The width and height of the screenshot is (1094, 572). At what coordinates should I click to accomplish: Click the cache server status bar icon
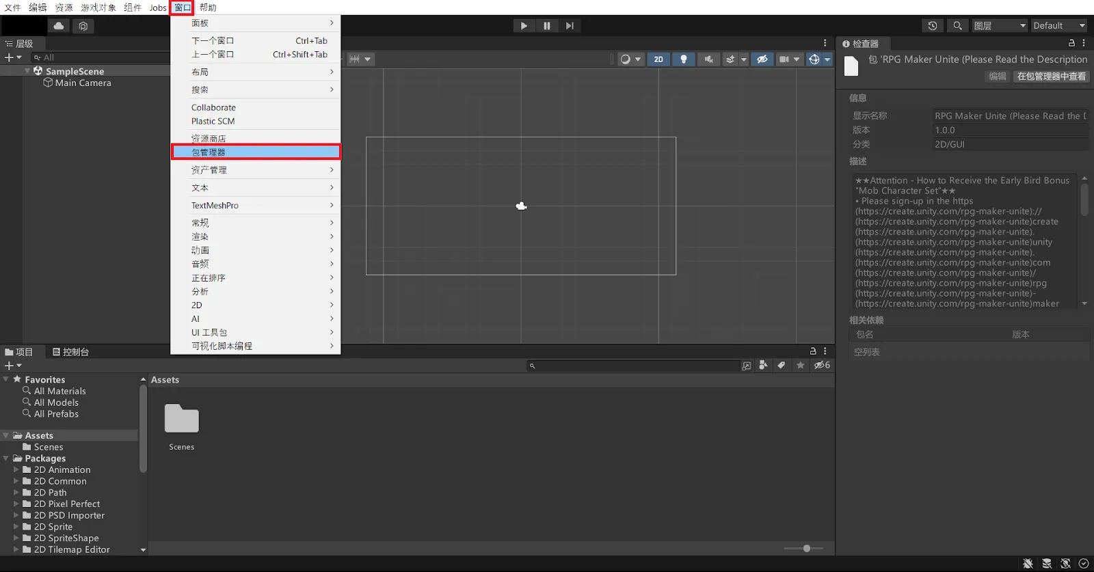(x=1047, y=564)
